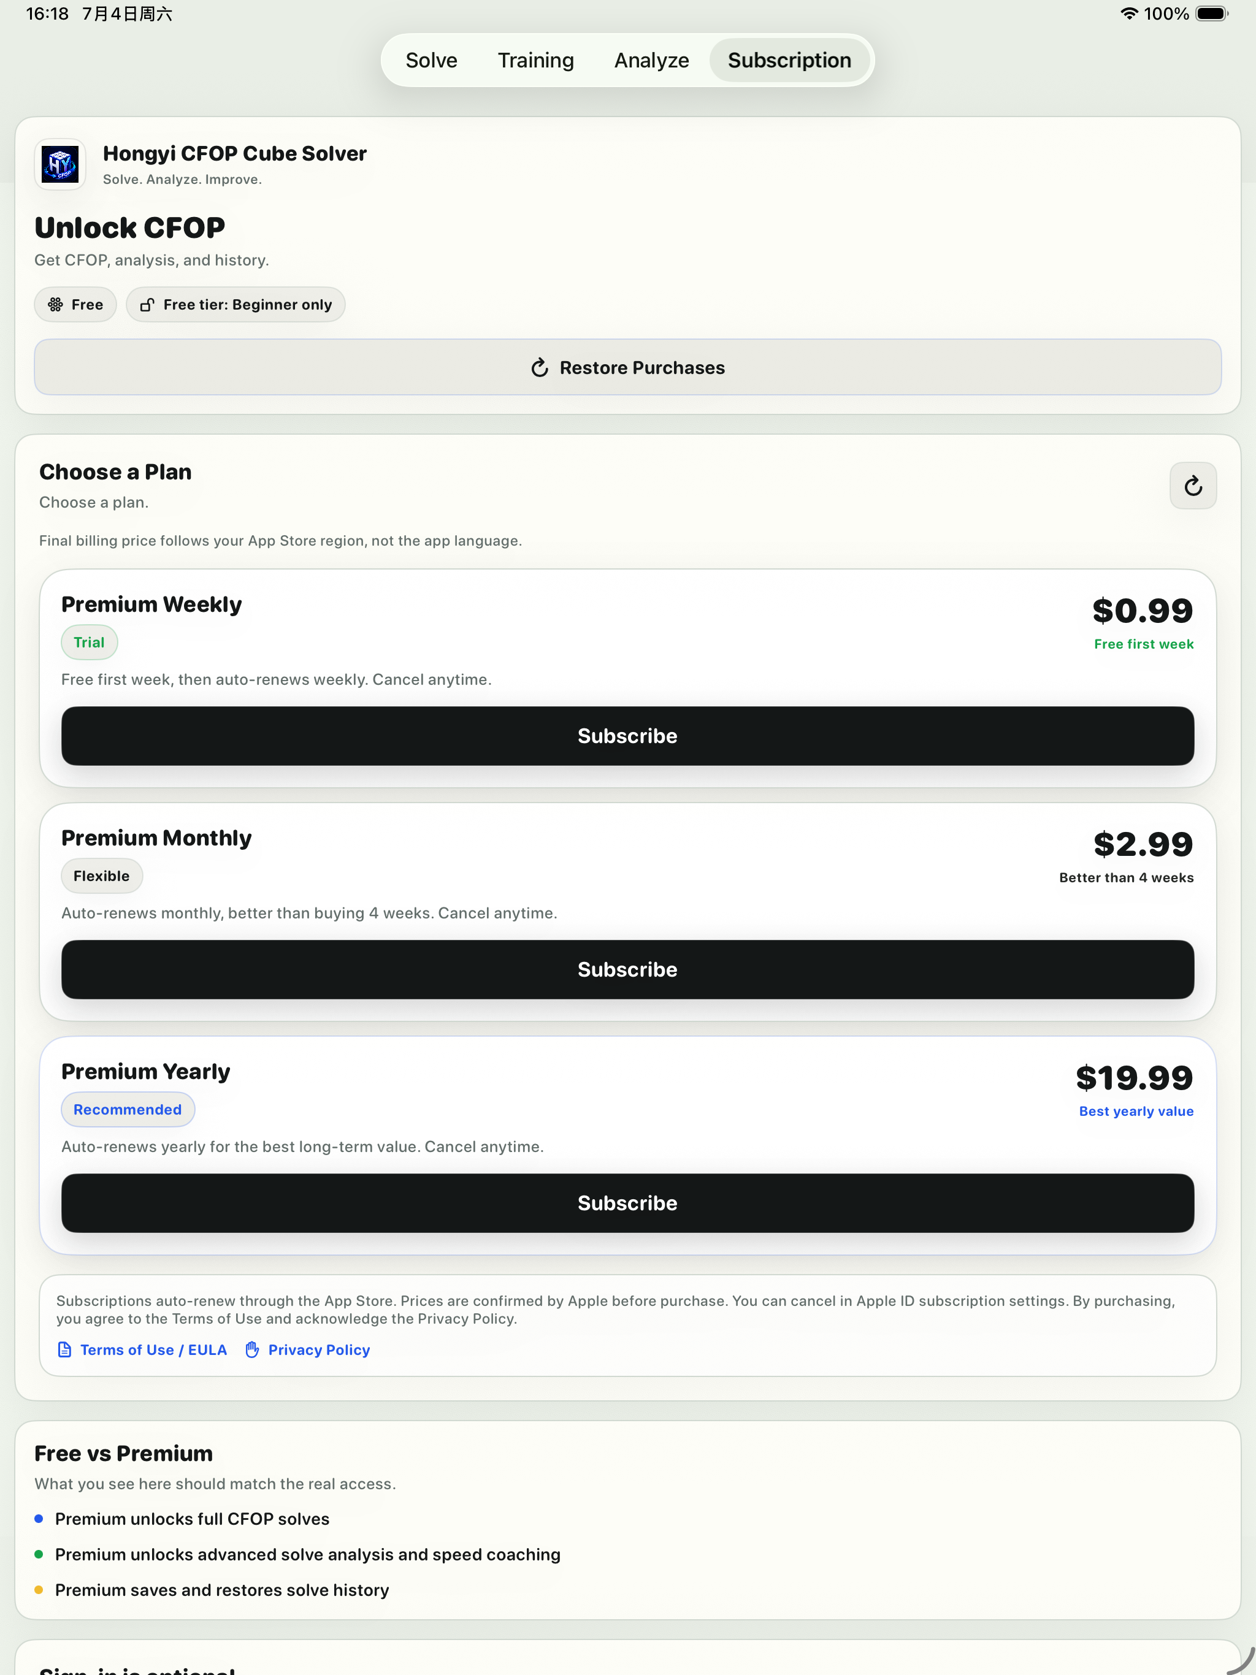Open the Training tab
The width and height of the screenshot is (1256, 1675).
click(535, 60)
